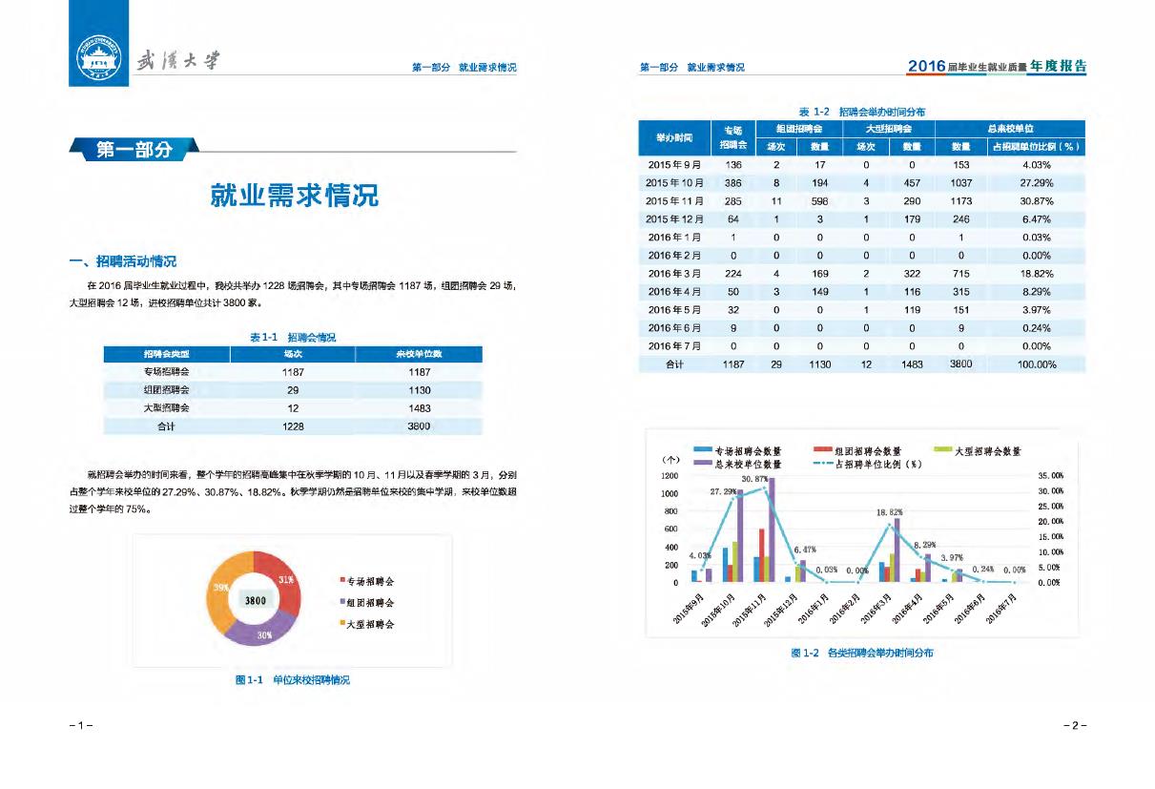Click the red 组团招聘会数量 chart legend entry
Screen dimensions: 1155x789
[x=856, y=451]
